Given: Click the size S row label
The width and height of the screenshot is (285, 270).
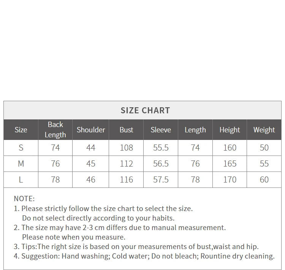Looking at the screenshot, I should click(x=21, y=148).
